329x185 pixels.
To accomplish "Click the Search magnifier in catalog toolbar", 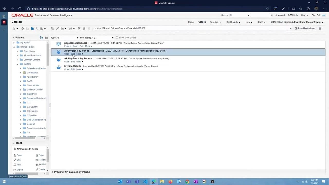I will point(37,29).
